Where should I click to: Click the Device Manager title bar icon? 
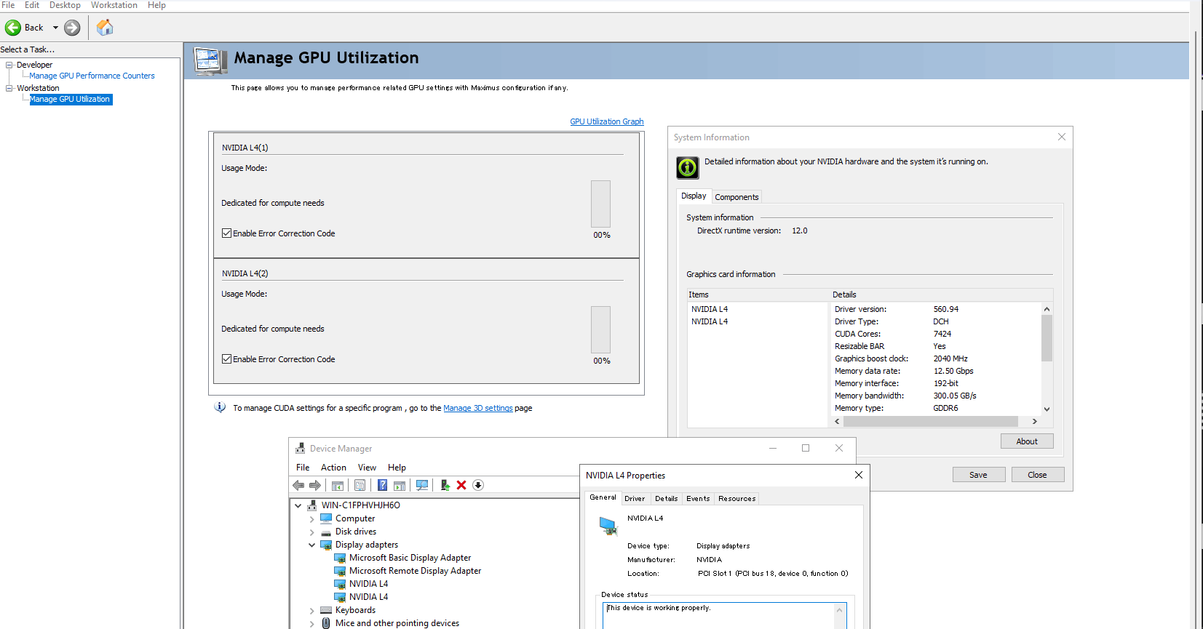click(x=301, y=449)
